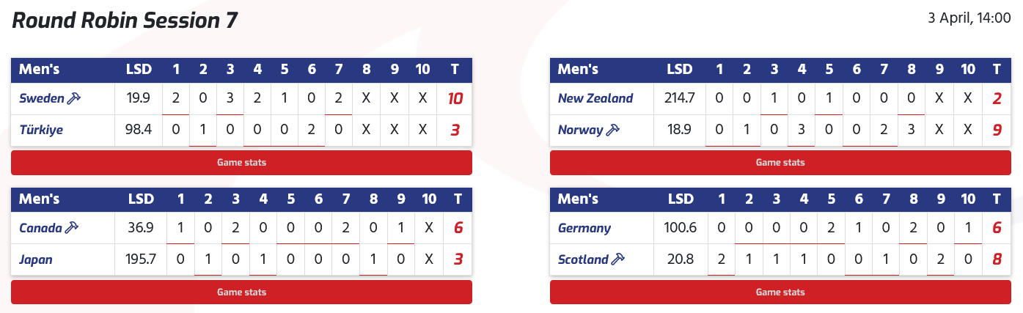
Task: Click the hammer icon beside Norway
Action: 613,130
